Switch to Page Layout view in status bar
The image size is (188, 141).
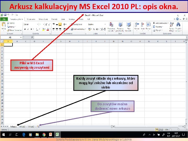pyautogui.click(x=159, y=130)
